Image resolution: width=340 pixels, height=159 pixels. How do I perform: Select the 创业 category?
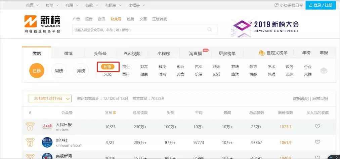(x=180, y=67)
